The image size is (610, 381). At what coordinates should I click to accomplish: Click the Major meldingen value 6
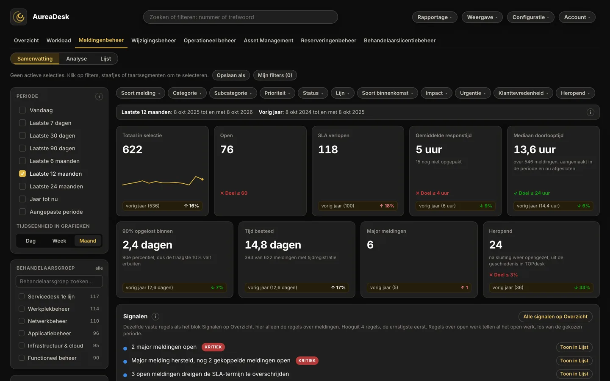pos(370,245)
